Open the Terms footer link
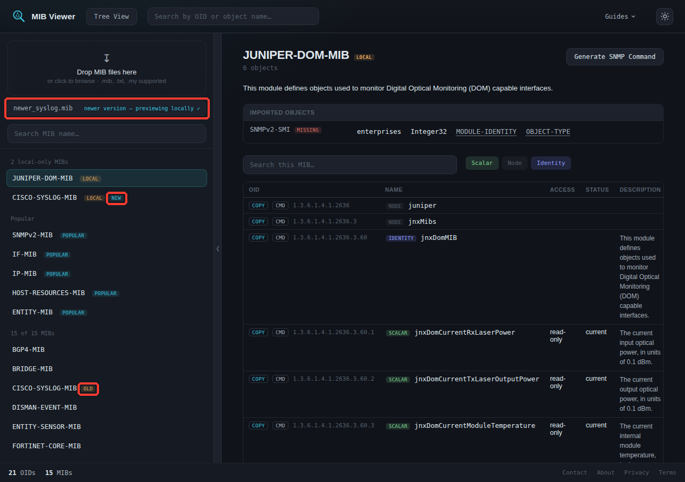The width and height of the screenshot is (685, 482). coord(667,472)
